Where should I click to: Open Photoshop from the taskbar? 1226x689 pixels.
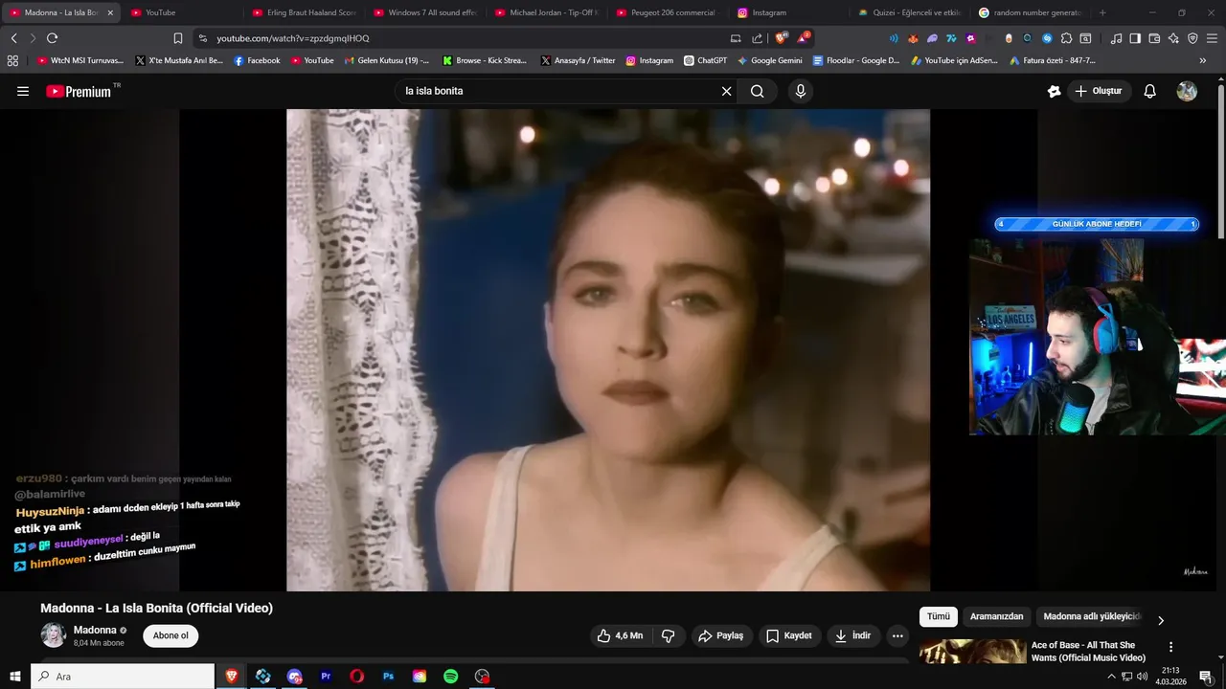(388, 677)
